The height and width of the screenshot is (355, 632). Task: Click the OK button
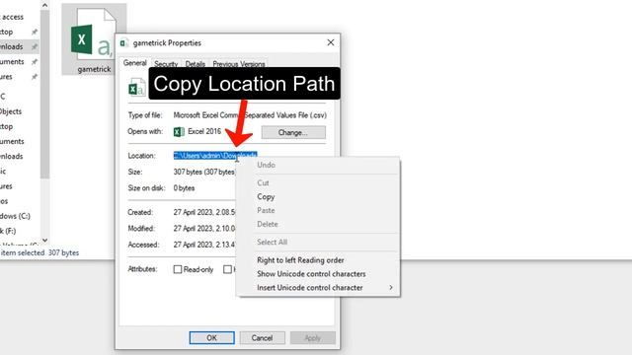click(211, 337)
